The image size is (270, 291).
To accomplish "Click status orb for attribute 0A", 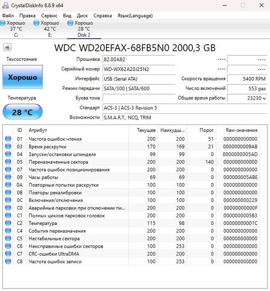I will click(x=8, y=185).
